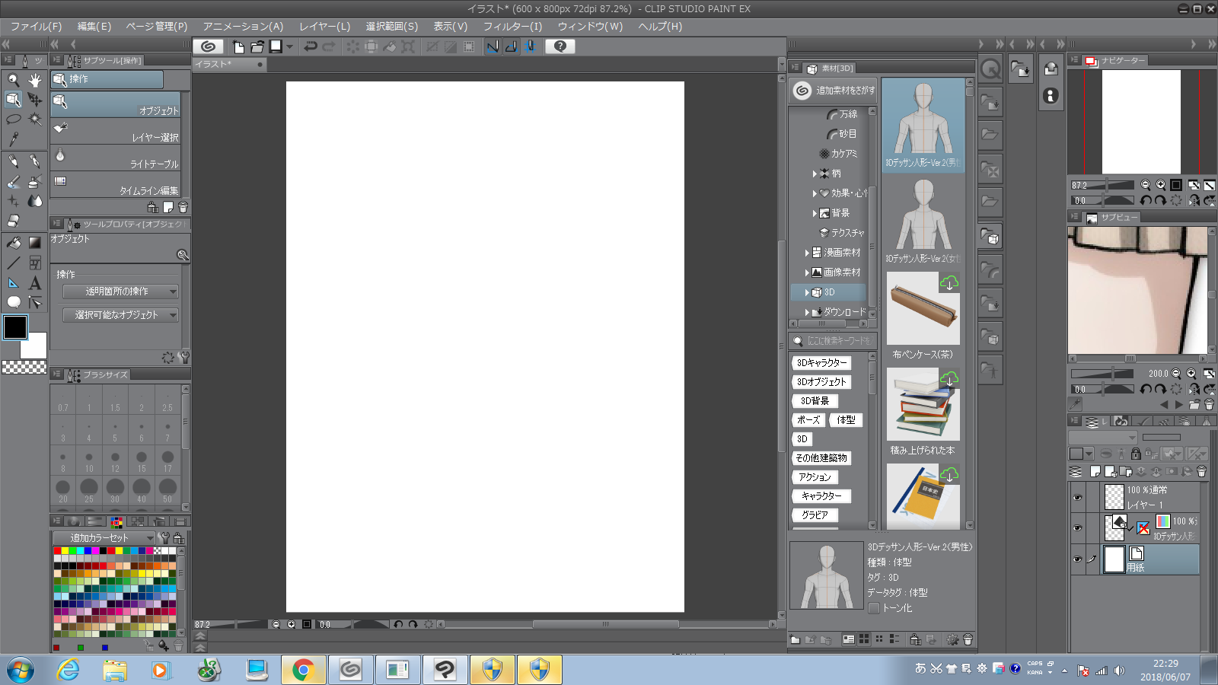Image resolution: width=1218 pixels, height=685 pixels.
Task: Hide the レイヤー 1 layer
Action: [1077, 498]
